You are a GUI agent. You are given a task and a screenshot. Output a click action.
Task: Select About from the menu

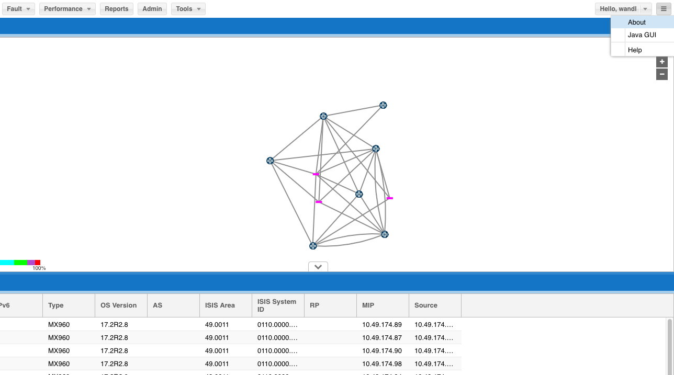(637, 22)
